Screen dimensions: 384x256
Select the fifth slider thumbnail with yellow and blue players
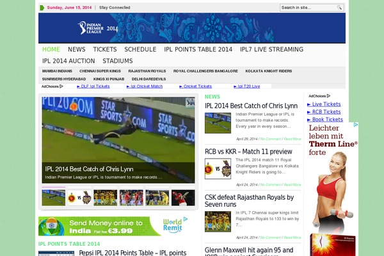click(x=157, y=198)
